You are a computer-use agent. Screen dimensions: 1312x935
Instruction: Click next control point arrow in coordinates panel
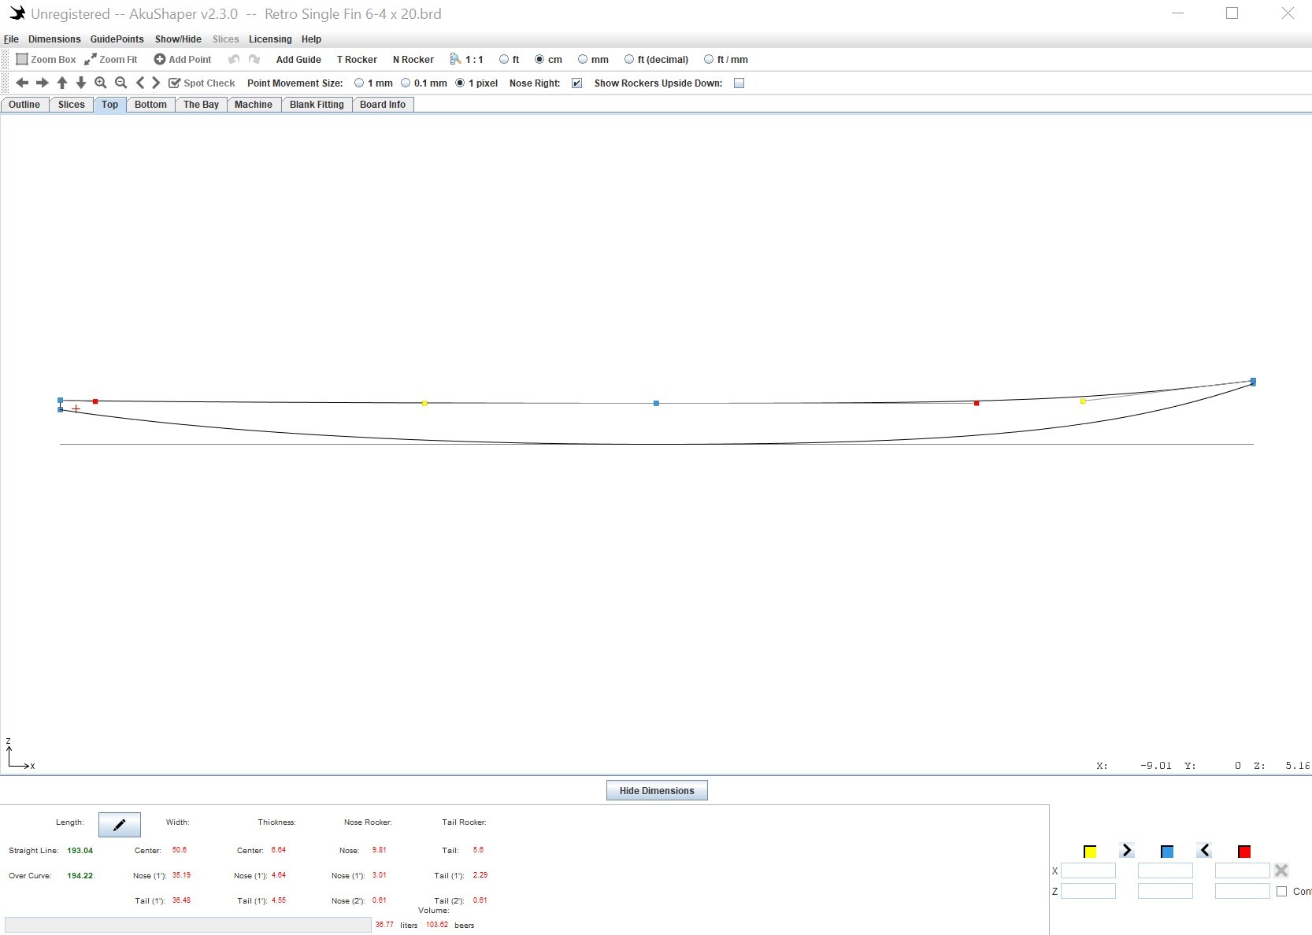1127,850
